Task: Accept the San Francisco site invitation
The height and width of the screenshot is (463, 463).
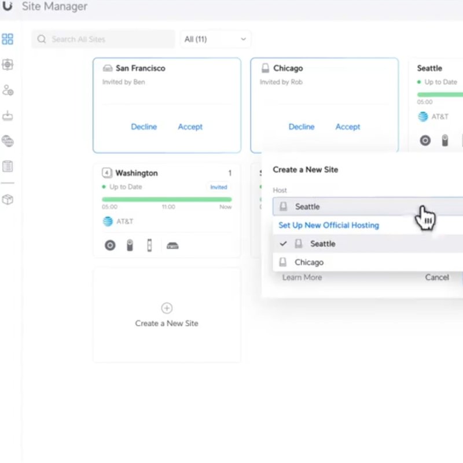Action: (x=190, y=127)
